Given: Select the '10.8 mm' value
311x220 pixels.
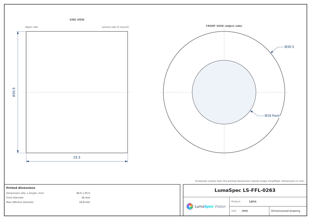Looking at the screenshot, I should pyautogui.click(x=84, y=202).
